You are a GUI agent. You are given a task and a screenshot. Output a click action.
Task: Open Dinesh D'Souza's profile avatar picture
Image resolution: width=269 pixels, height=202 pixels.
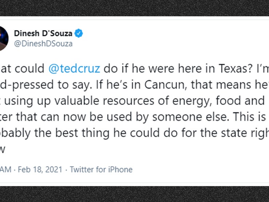pos(4,39)
